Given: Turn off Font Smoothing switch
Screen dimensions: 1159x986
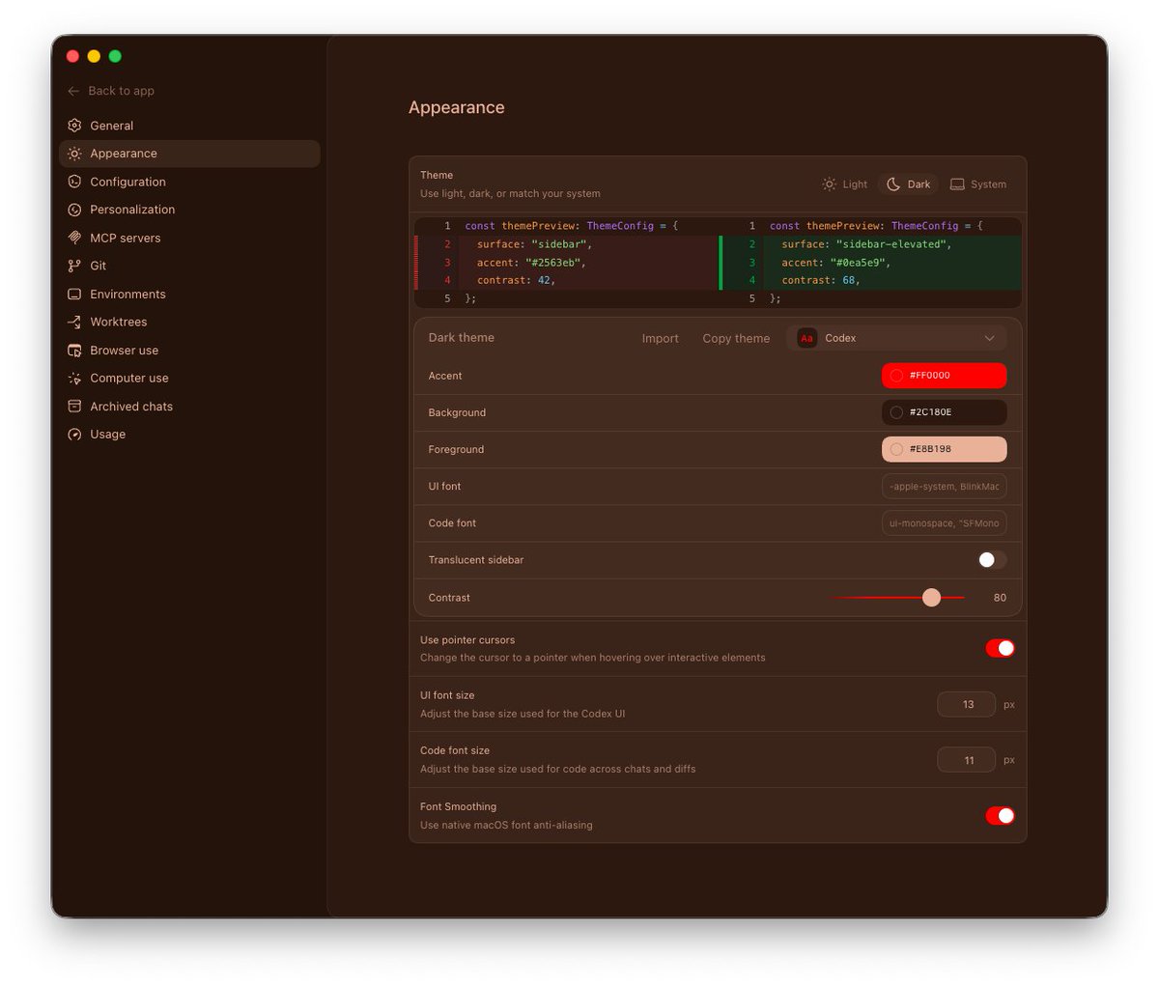Looking at the screenshot, I should pyautogui.click(x=1000, y=816).
